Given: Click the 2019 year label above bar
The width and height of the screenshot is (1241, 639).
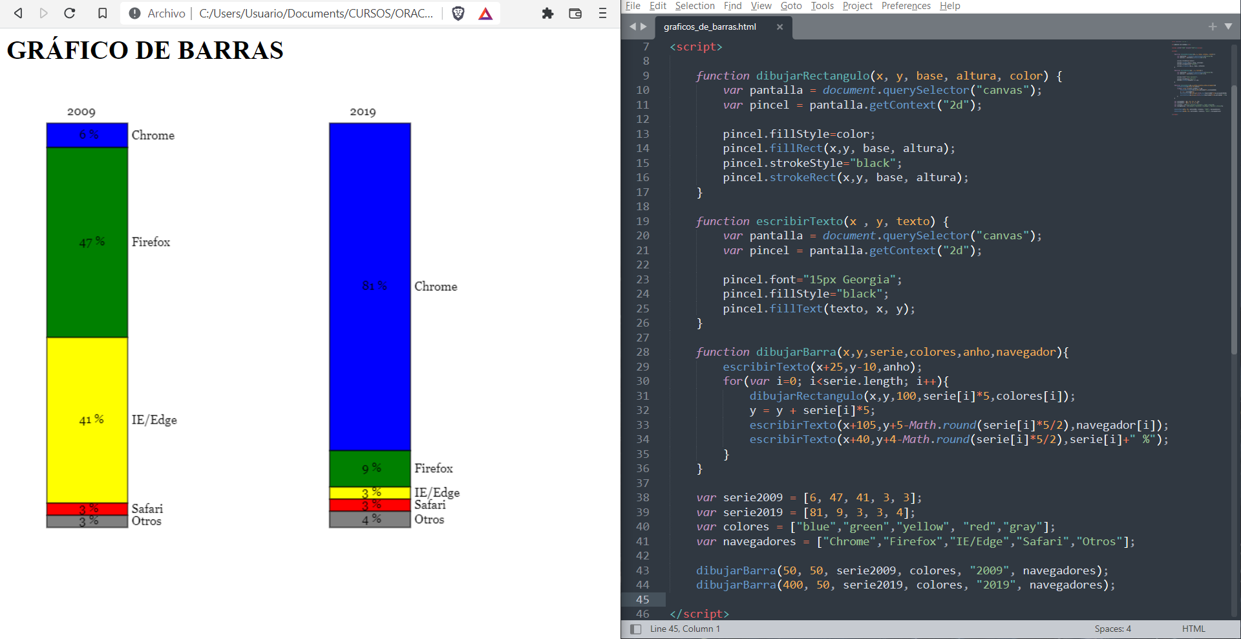Looking at the screenshot, I should click(x=363, y=112).
